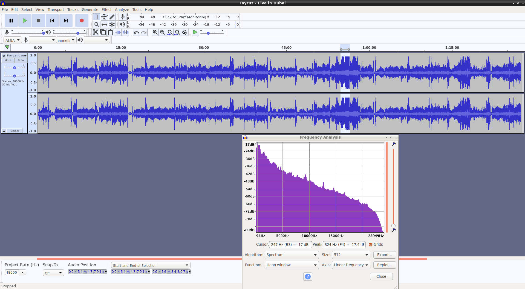This screenshot has height=289, width=525.
Task: Toggle the Grids checkbox
Action: (371, 245)
